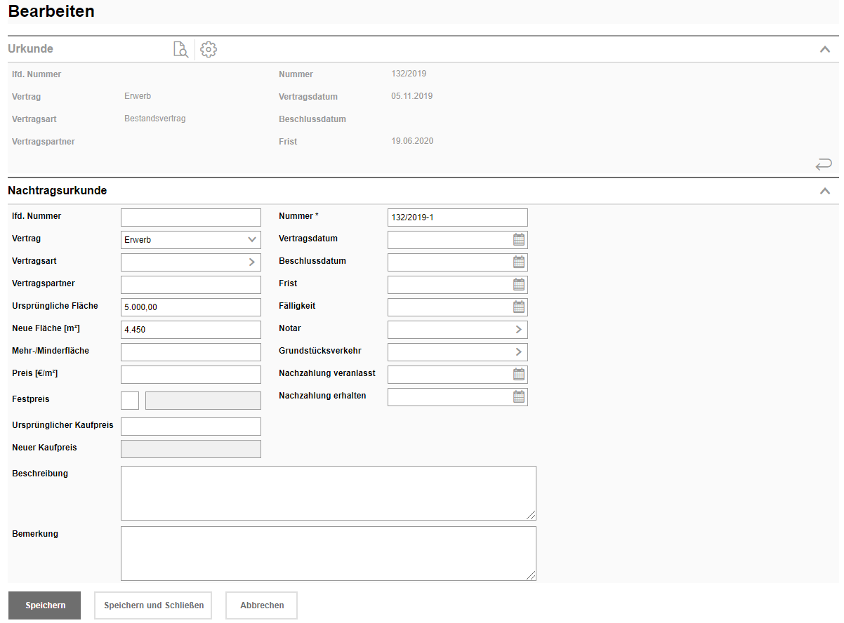
Task: Focus the Ursprünglicher Kaufpreis input field
Action: [x=191, y=427]
